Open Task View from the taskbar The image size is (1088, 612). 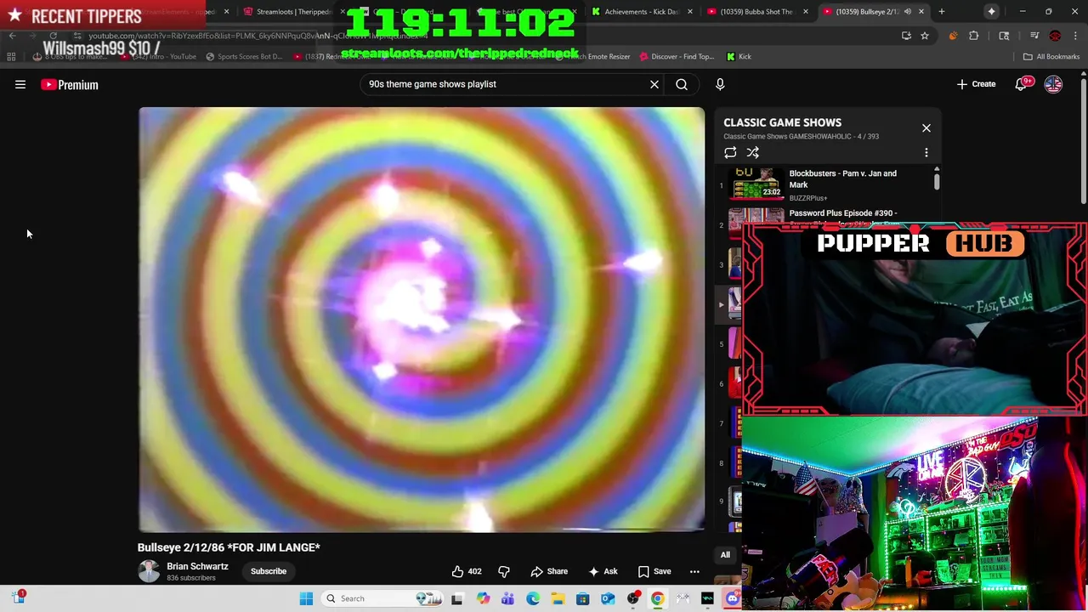(x=456, y=598)
